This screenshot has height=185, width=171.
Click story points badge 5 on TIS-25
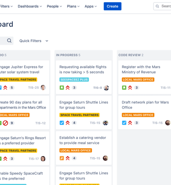(12, 88)
